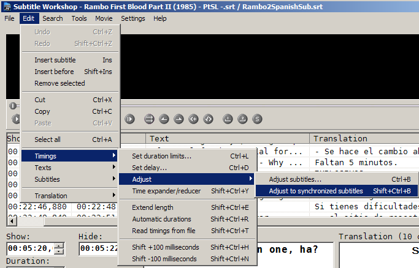This screenshot has width=419, height=268.
Task: Expand the Subtitles submenu
Action: [70, 179]
